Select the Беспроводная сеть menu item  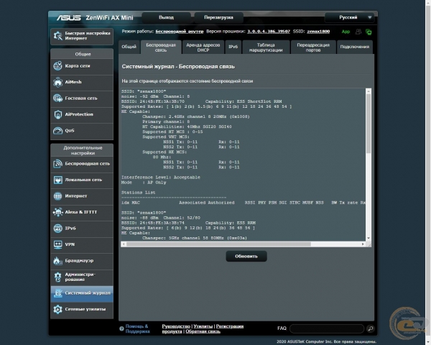point(82,164)
